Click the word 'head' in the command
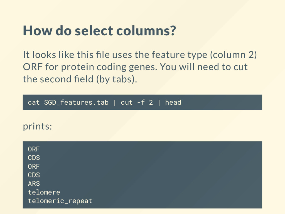 coord(173,102)
